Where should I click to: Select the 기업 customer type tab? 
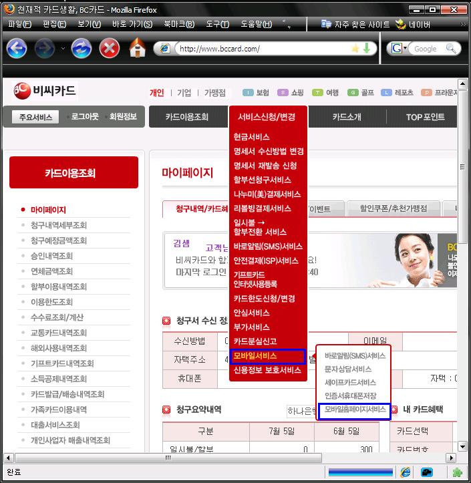tap(184, 93)
